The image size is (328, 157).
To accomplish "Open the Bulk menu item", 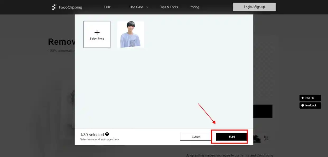I will pos(107,7).
